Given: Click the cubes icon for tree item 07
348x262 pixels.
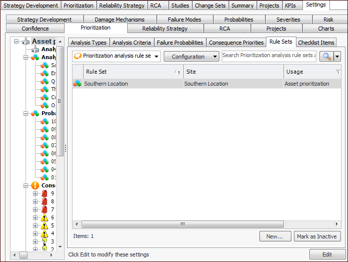Looking at the screenshot, I should tap(45, 145).
